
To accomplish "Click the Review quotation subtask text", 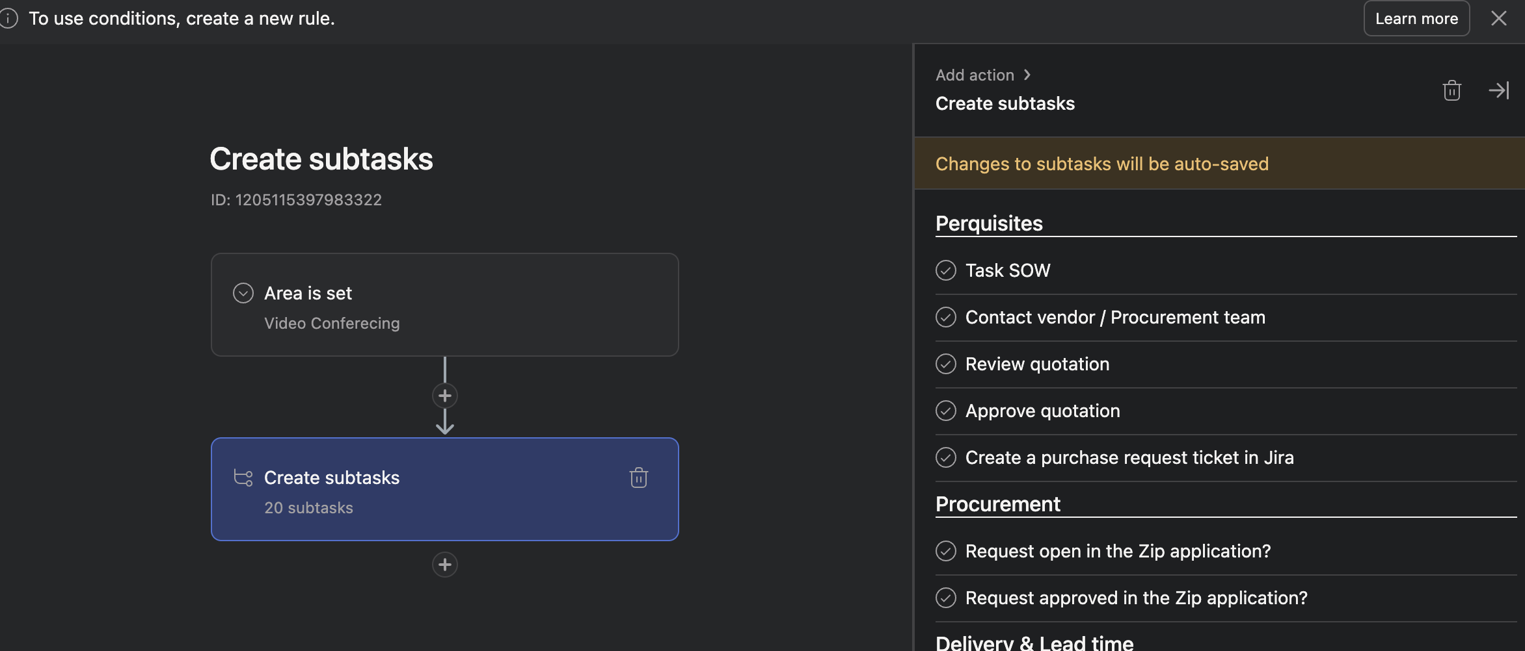I will 1037,364.
